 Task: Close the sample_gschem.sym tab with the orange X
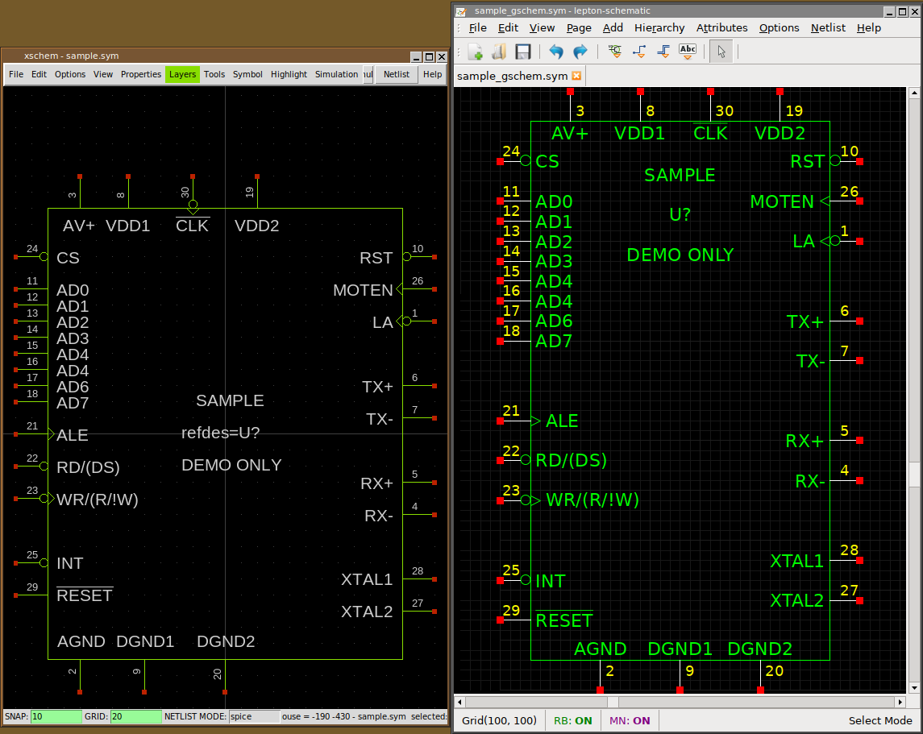(576, 76)
